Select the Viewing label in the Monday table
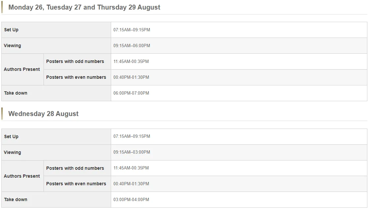The width and height of the screenshot is (368, 209). [x=12, y=45]
